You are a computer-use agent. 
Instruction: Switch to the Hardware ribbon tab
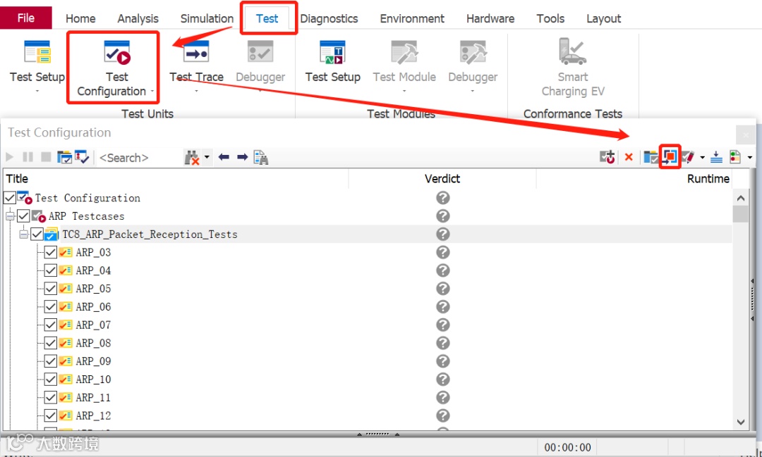point(490,18)
